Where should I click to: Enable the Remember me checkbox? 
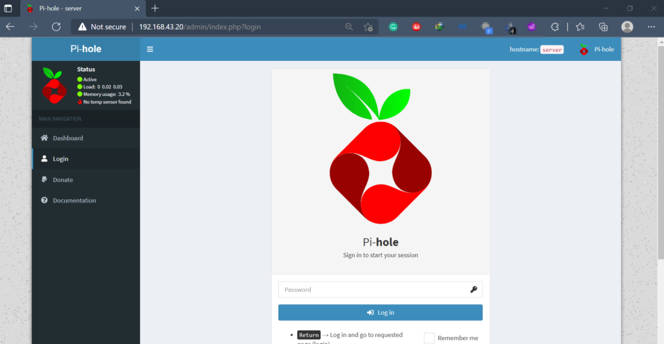[429, 338]
